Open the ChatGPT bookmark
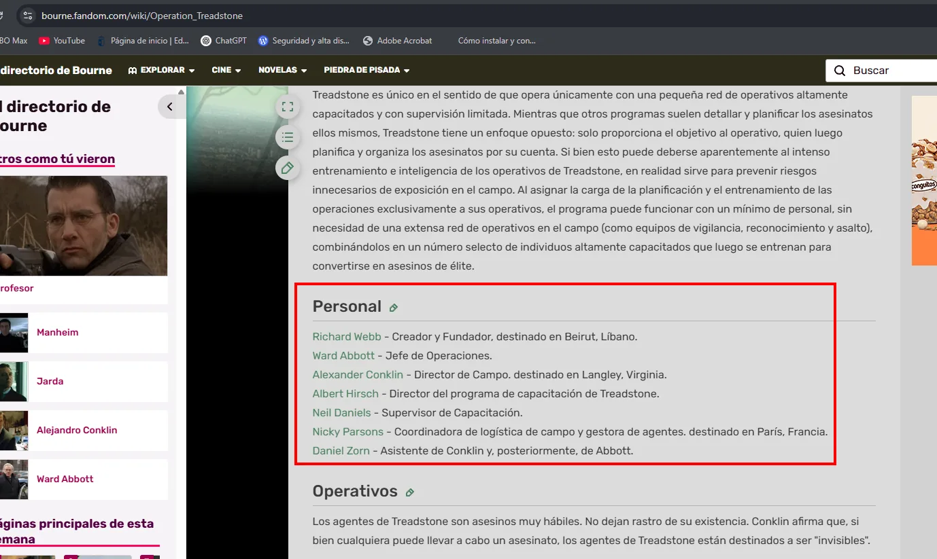The width and height of the screenshot is (937, 559). click(224, 41)
